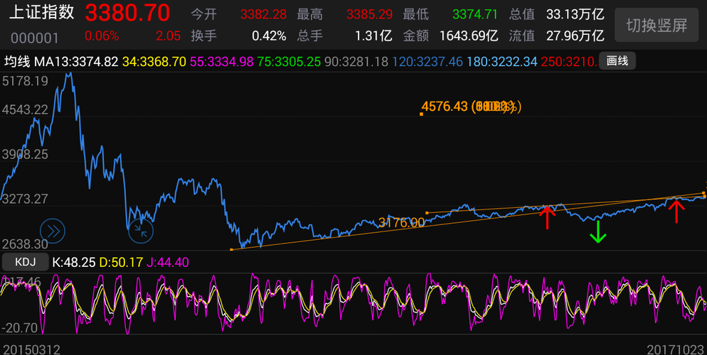Click the red 250:3210 average label

click(569, 62)
